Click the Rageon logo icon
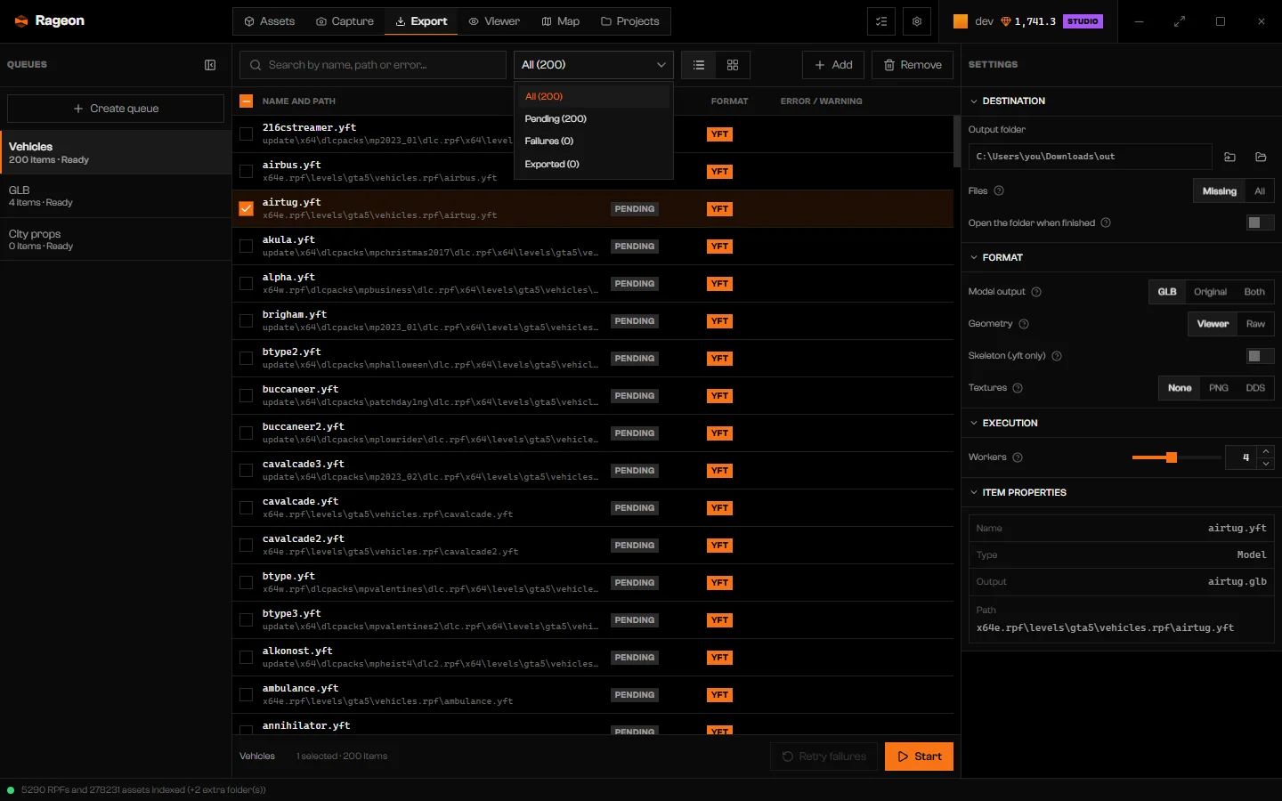This screenshot has width=1282, height=801. (x=21, y=21)
